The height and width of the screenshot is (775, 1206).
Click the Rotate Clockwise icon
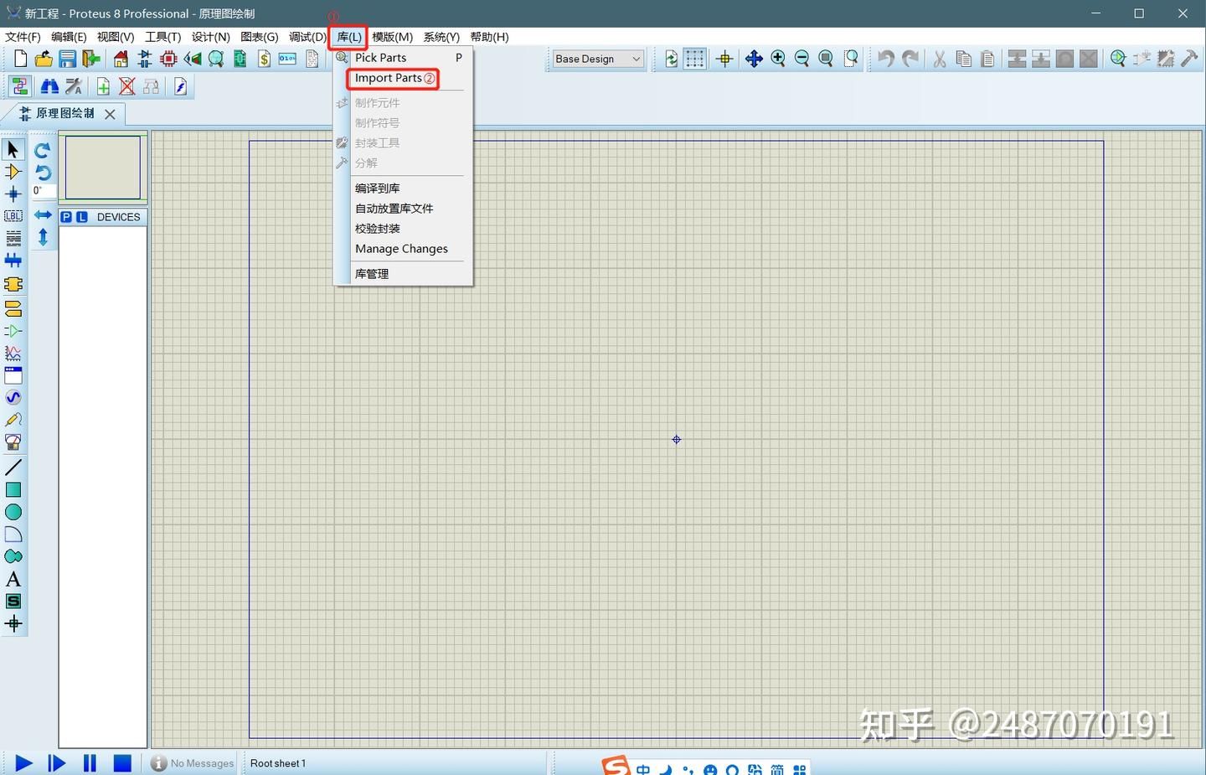[43, 150]
